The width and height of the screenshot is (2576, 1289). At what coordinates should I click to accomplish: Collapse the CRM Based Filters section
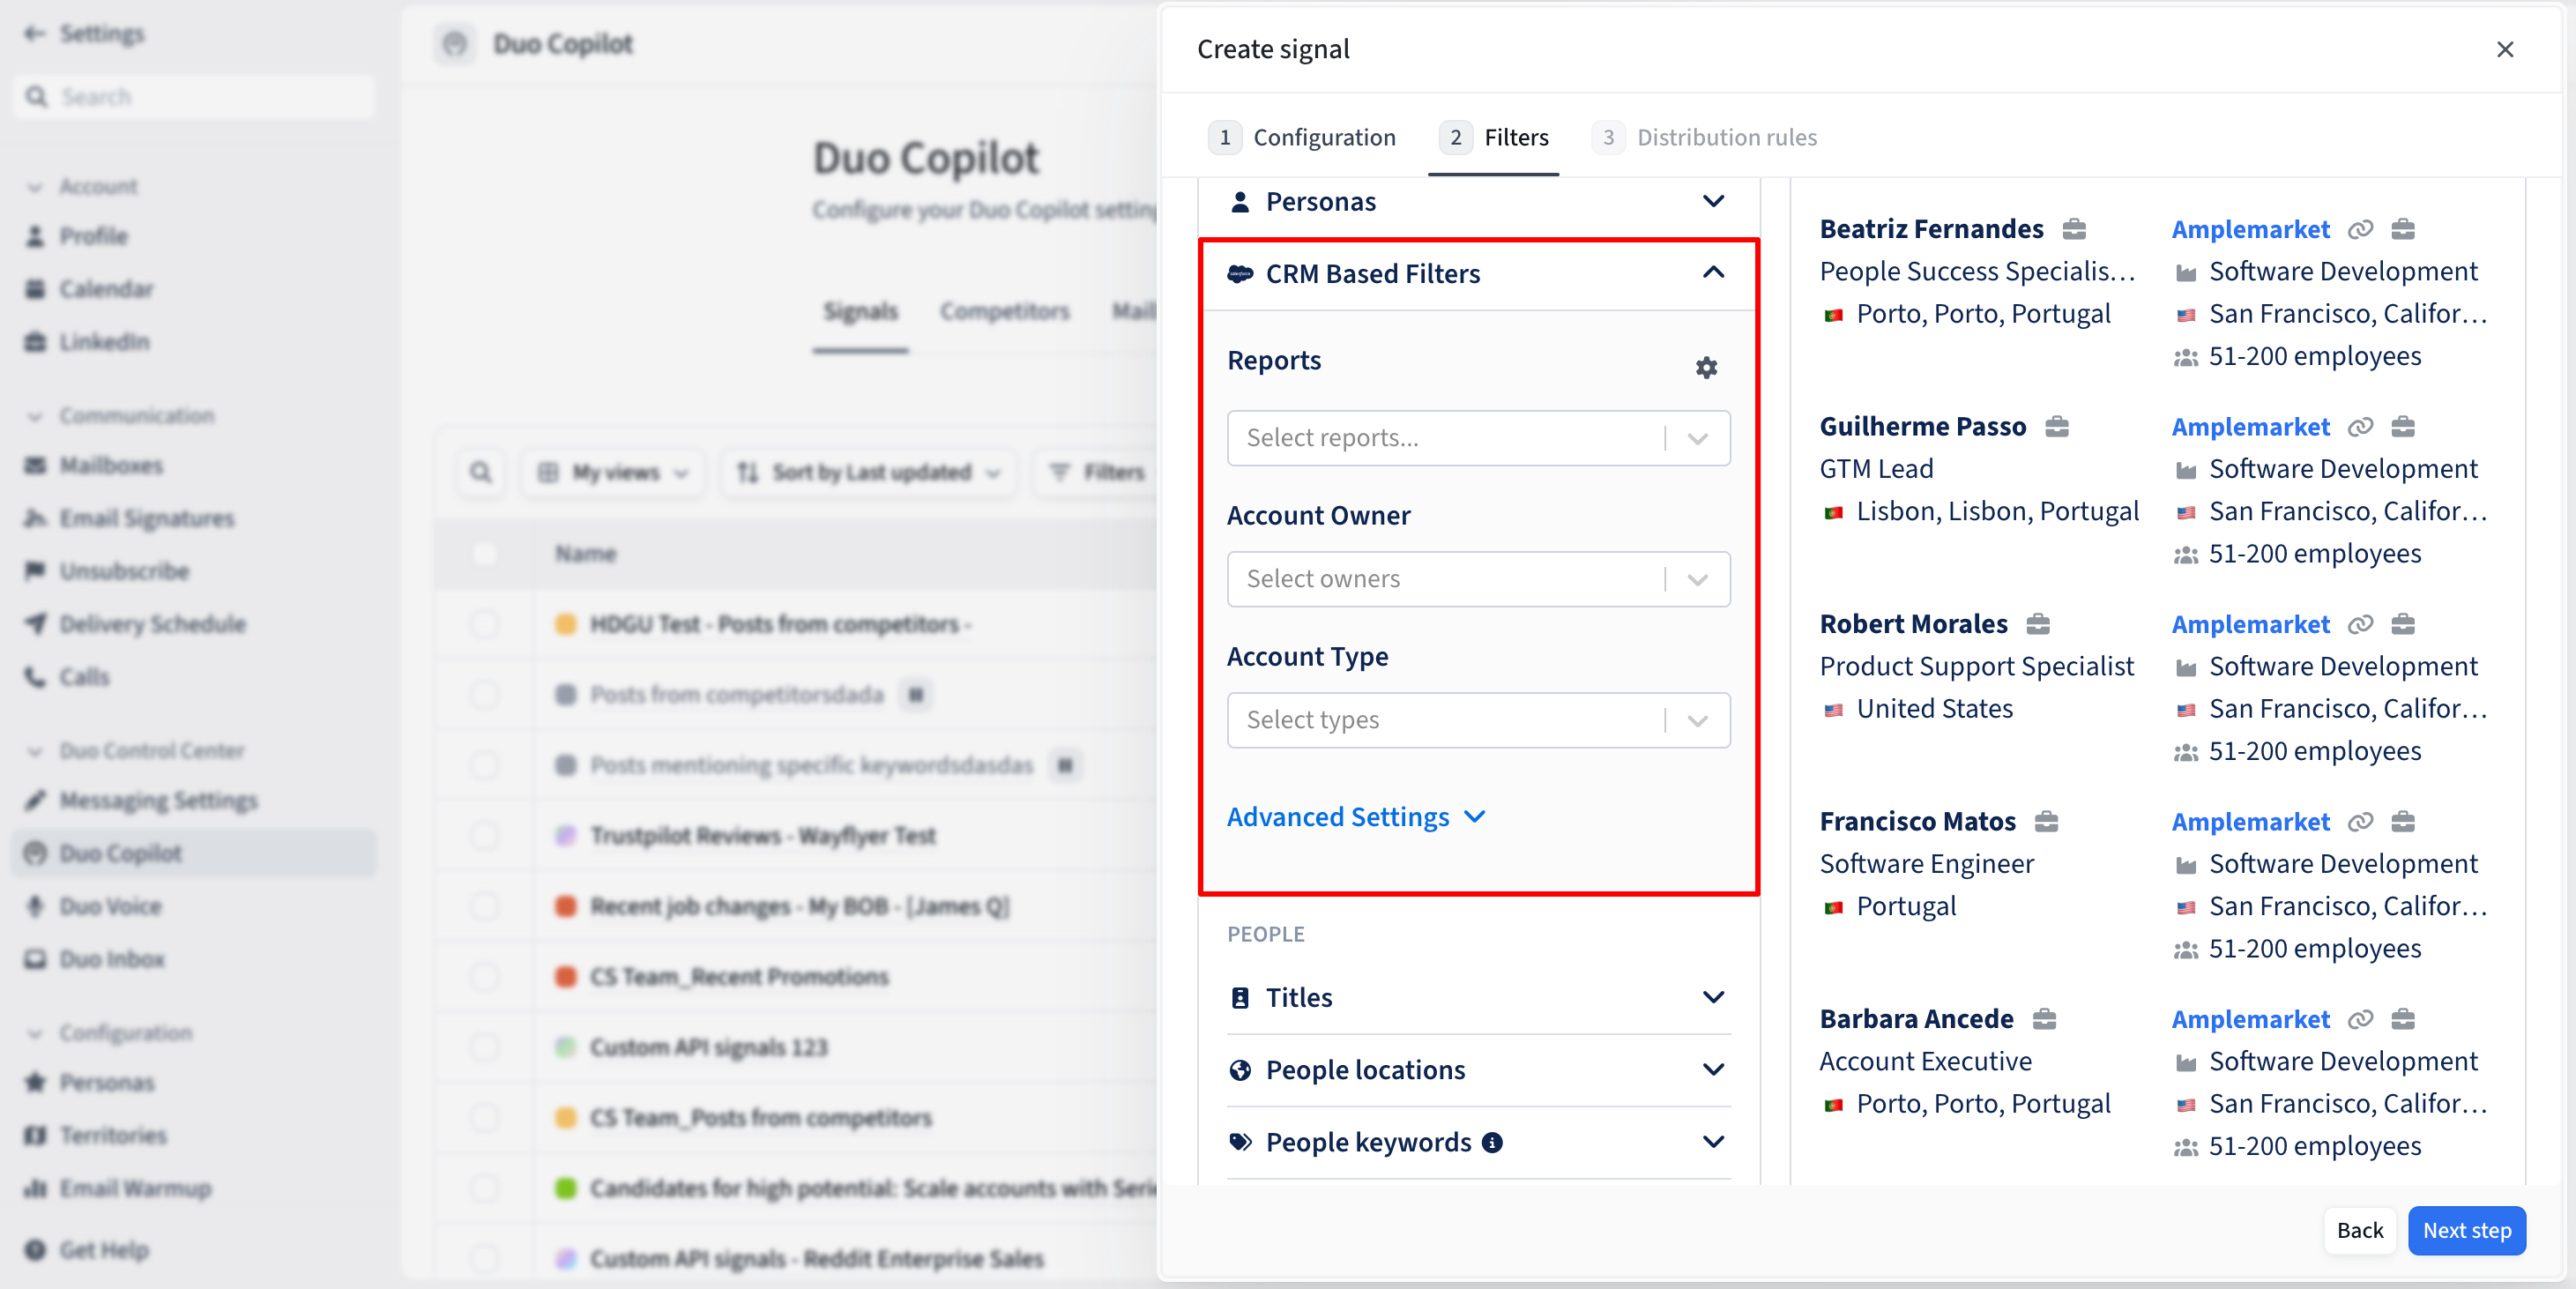point(1713,272)
